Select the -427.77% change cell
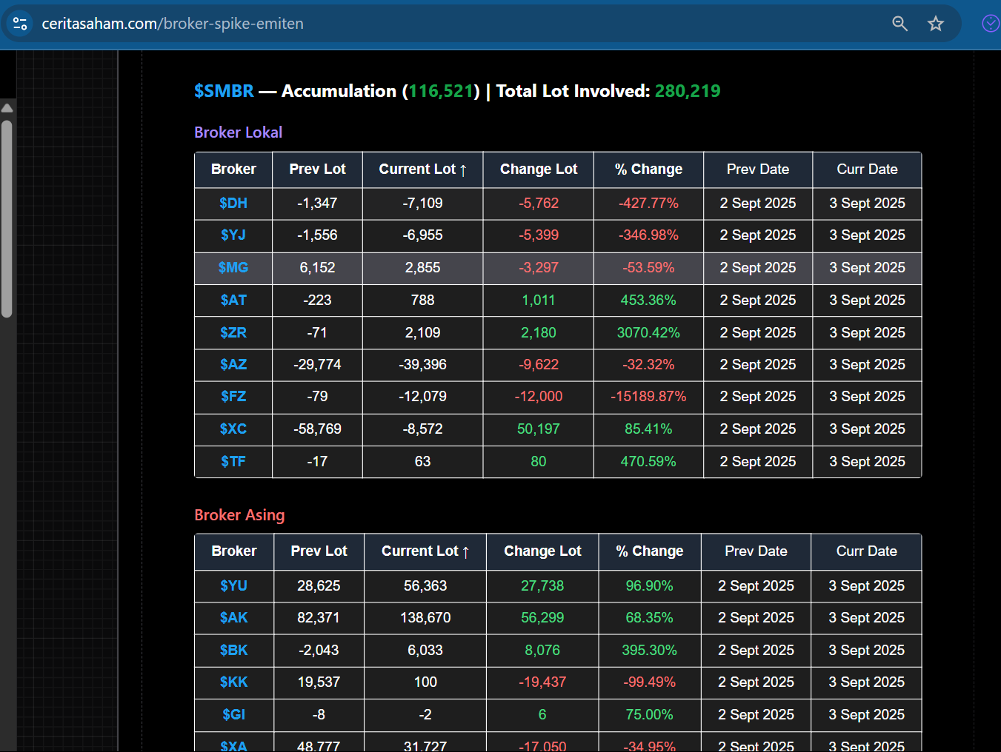Image resolution: width=1001 pixels, height=752 pixels. [648, 204]
